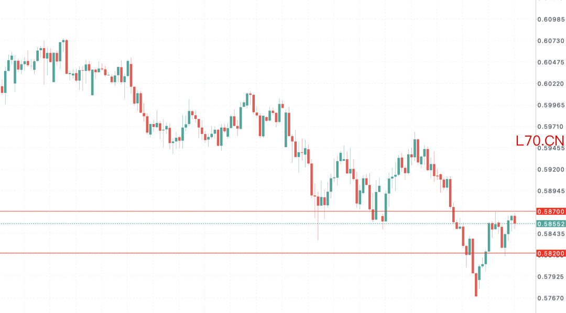Click the 0.60730 price axis label
Image resolution: width=566 pixels, height=313 pixels.
(x=551, y=41)
